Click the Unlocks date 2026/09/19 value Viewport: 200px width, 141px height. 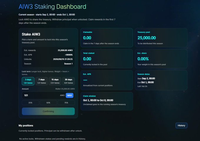tap(63, 59)
